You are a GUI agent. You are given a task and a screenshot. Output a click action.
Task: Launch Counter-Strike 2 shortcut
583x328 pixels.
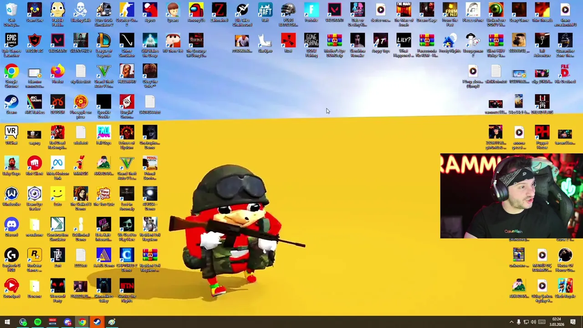tap(127, 14)
